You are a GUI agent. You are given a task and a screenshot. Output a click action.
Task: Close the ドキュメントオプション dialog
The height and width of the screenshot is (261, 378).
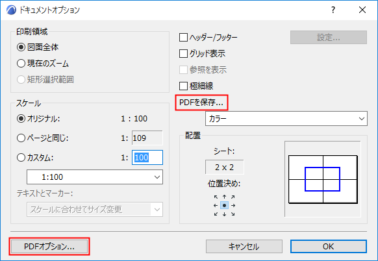362,10
